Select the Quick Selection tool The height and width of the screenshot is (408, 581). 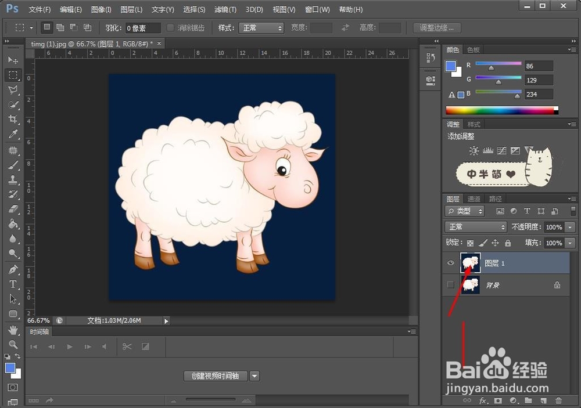pos(13,105)
